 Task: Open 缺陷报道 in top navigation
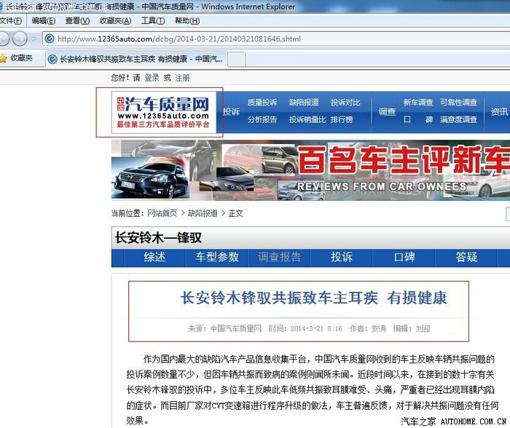pyautogui.click(x=304, y=103)
